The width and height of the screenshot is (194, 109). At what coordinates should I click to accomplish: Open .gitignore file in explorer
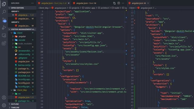click(22, 58)
